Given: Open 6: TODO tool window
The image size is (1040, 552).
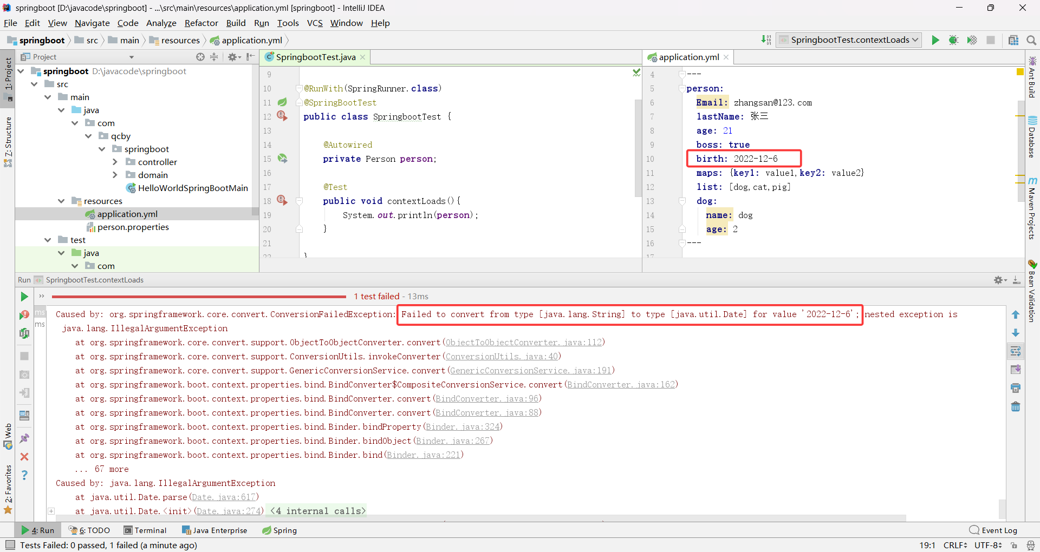Looking at the screenshot, I should pos(89,530).
